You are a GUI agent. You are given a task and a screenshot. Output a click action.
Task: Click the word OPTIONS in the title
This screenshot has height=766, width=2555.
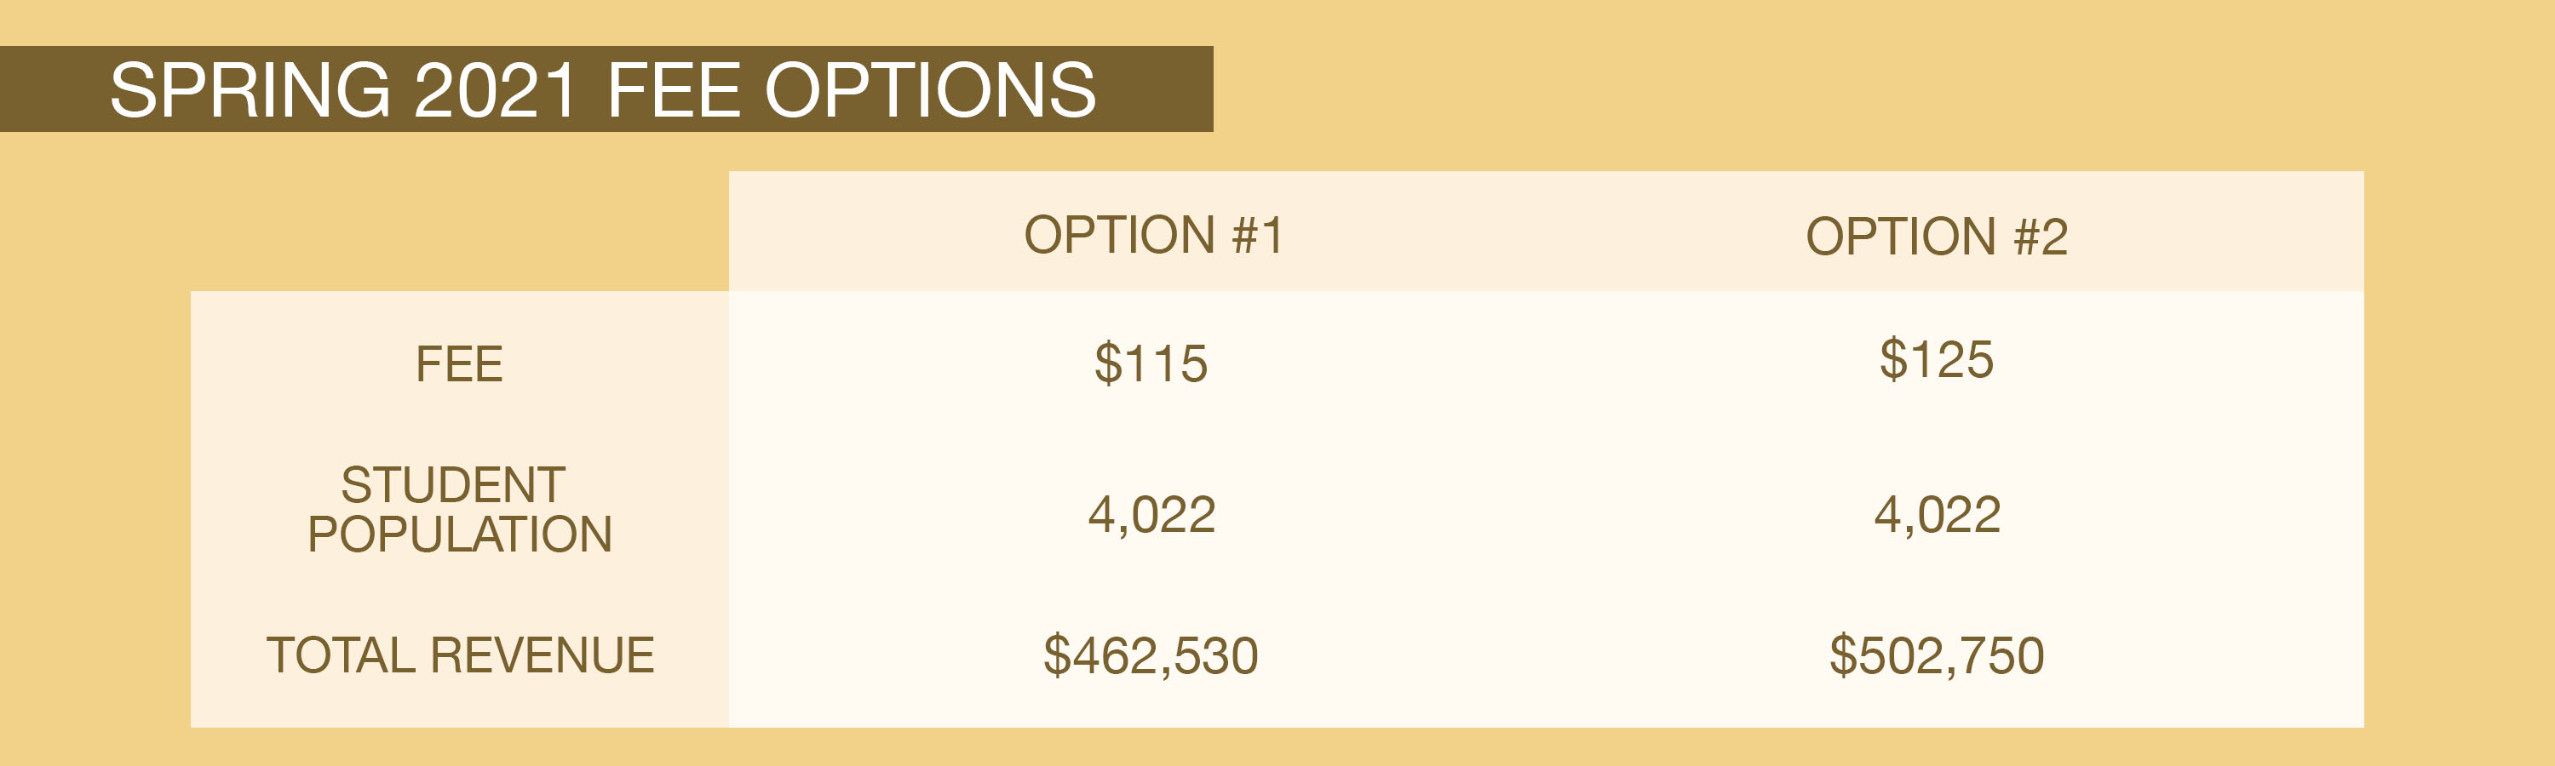pos(930,90)
